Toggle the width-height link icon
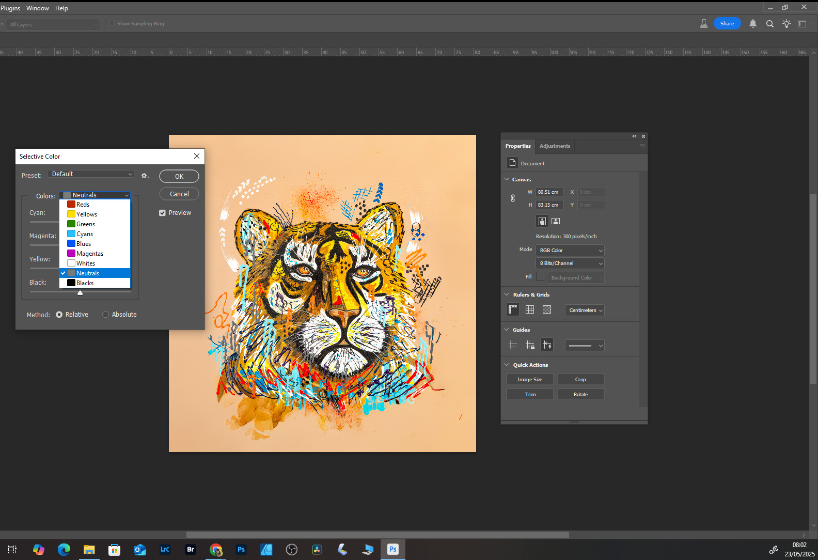Screen dimensions: 818x560 [513, 198]
